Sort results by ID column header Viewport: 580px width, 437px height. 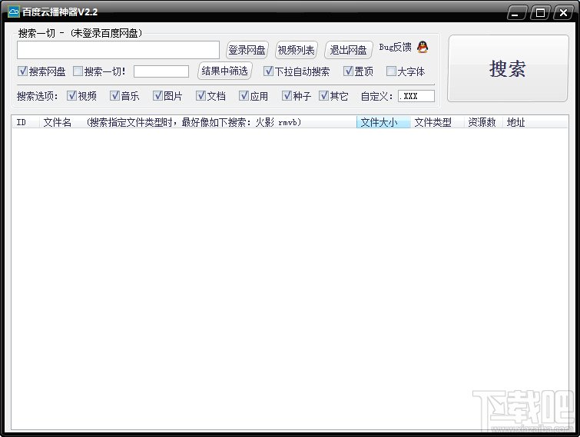pyautogui.click(x=25, y=122)
